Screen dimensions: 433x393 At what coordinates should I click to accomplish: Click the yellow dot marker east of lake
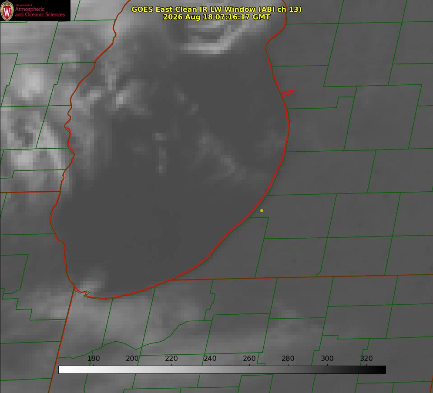point(262,210)
